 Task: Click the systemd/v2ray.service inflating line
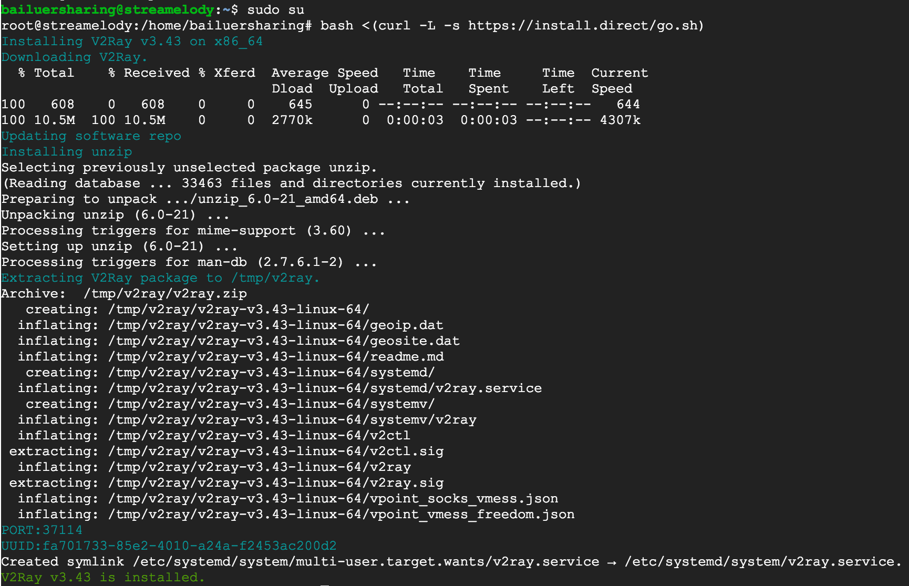(280, 388)
